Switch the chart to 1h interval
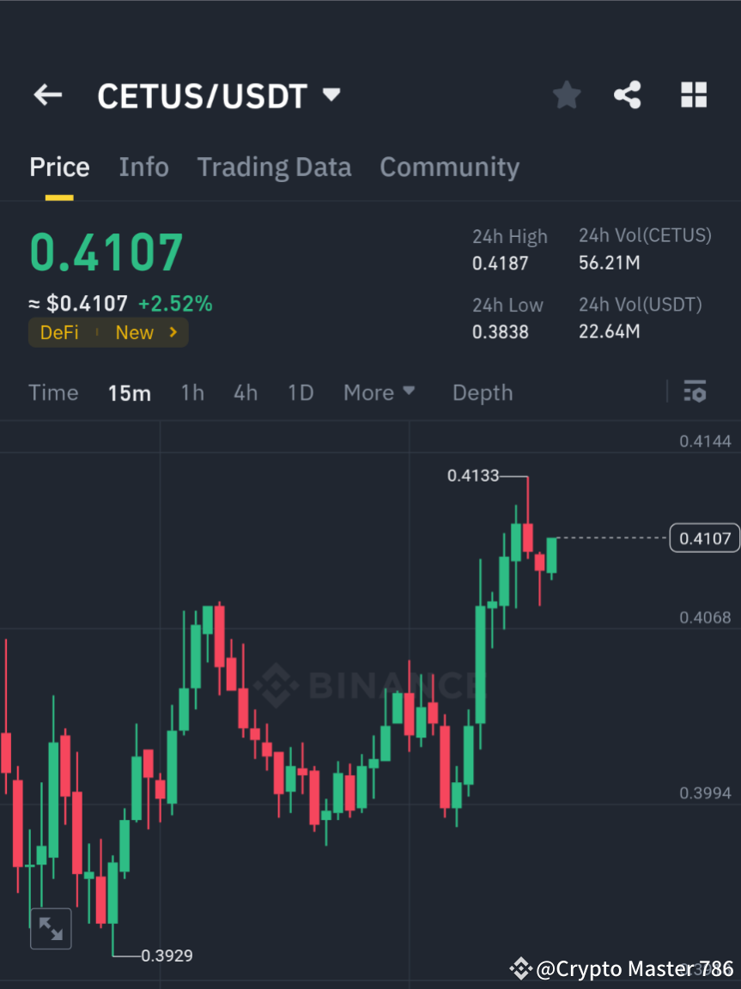Screen dimensions: 741x989 191,392
